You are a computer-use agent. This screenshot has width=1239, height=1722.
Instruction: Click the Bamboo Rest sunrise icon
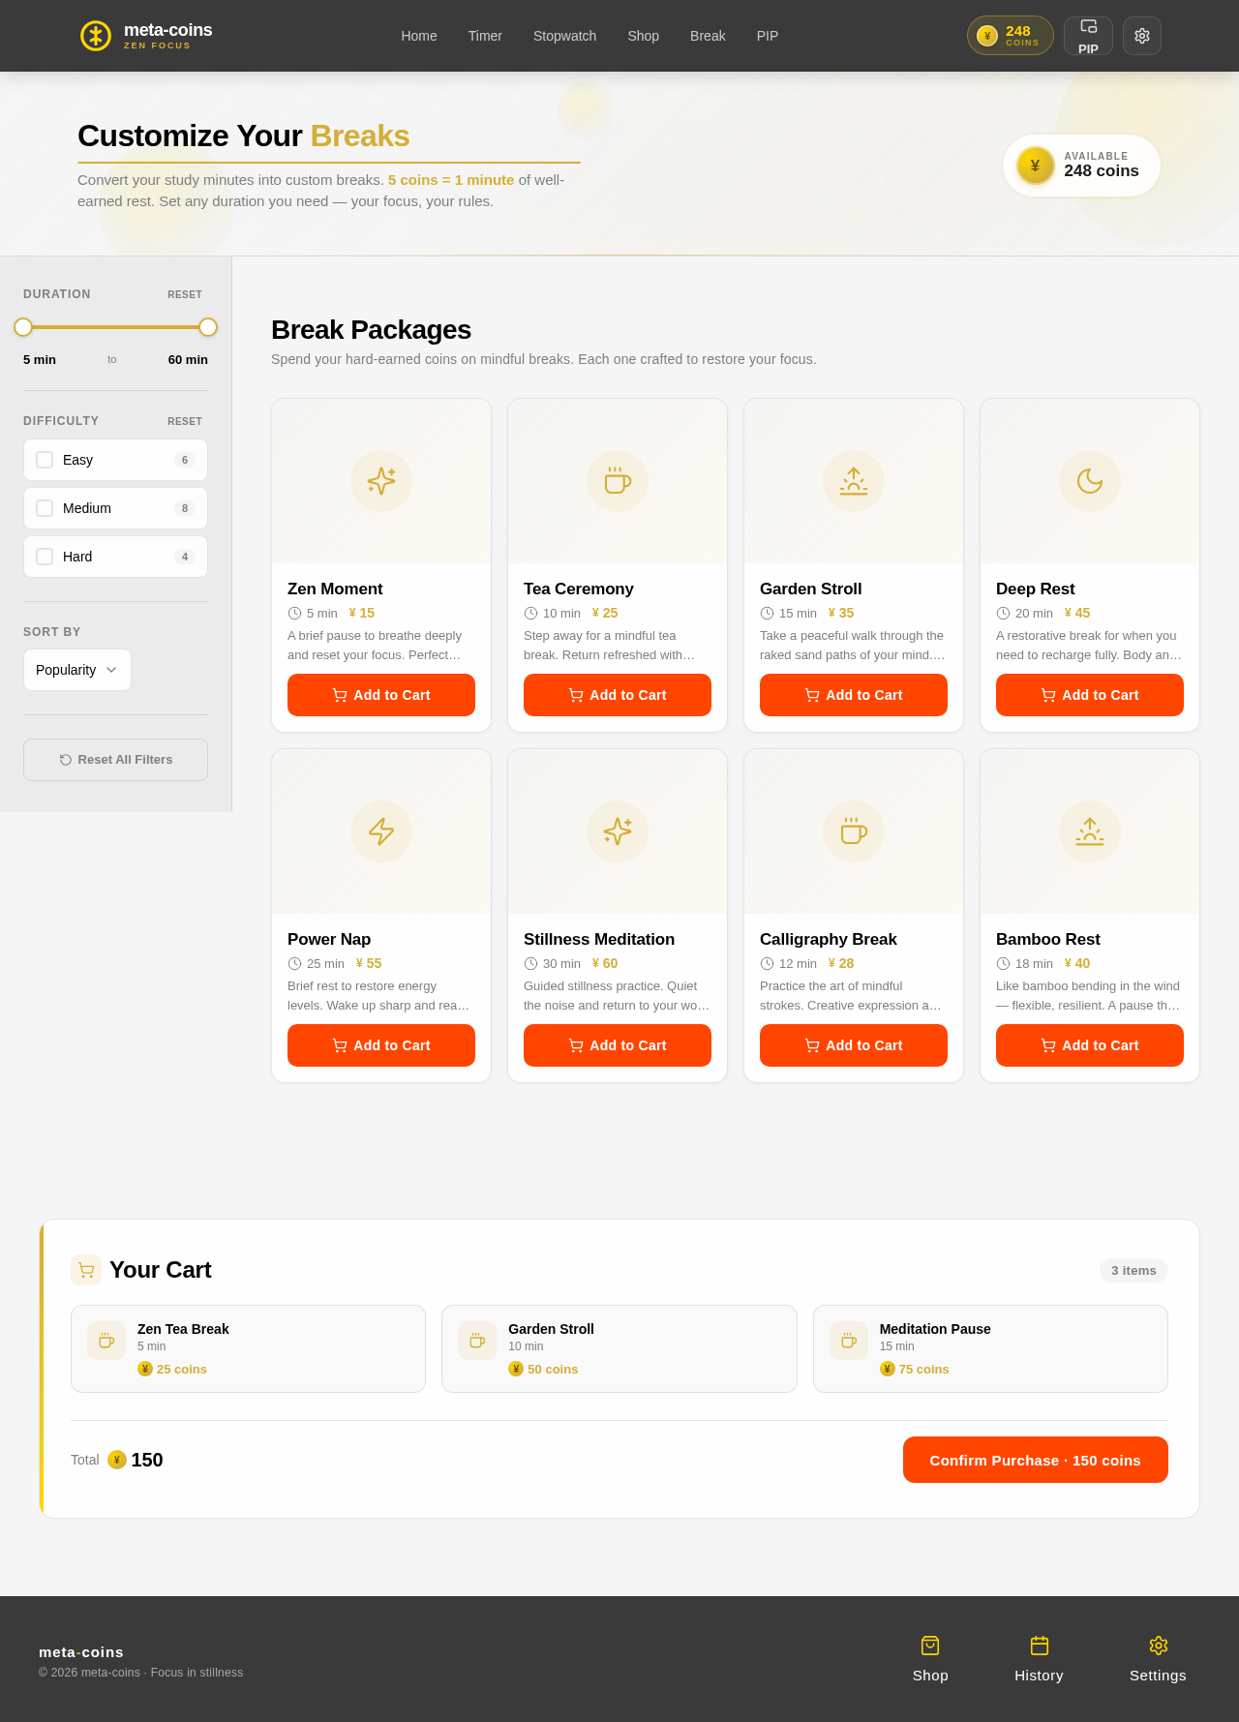pos(1090,831)
